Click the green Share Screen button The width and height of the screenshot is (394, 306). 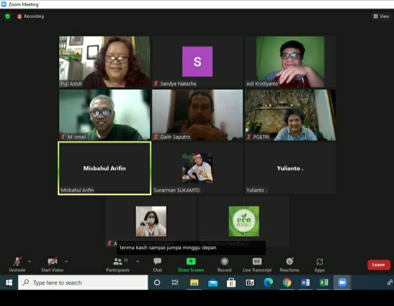191,264
